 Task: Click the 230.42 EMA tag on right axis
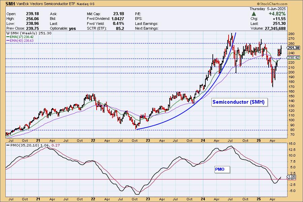tap(294, 58)
